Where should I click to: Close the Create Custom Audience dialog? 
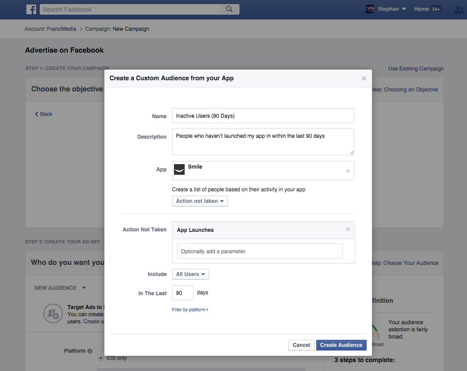pos(364,78)
